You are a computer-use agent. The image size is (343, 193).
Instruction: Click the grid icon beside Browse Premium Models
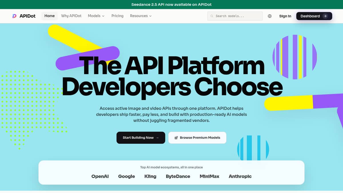pyautogui.click(x=176, y=138)
